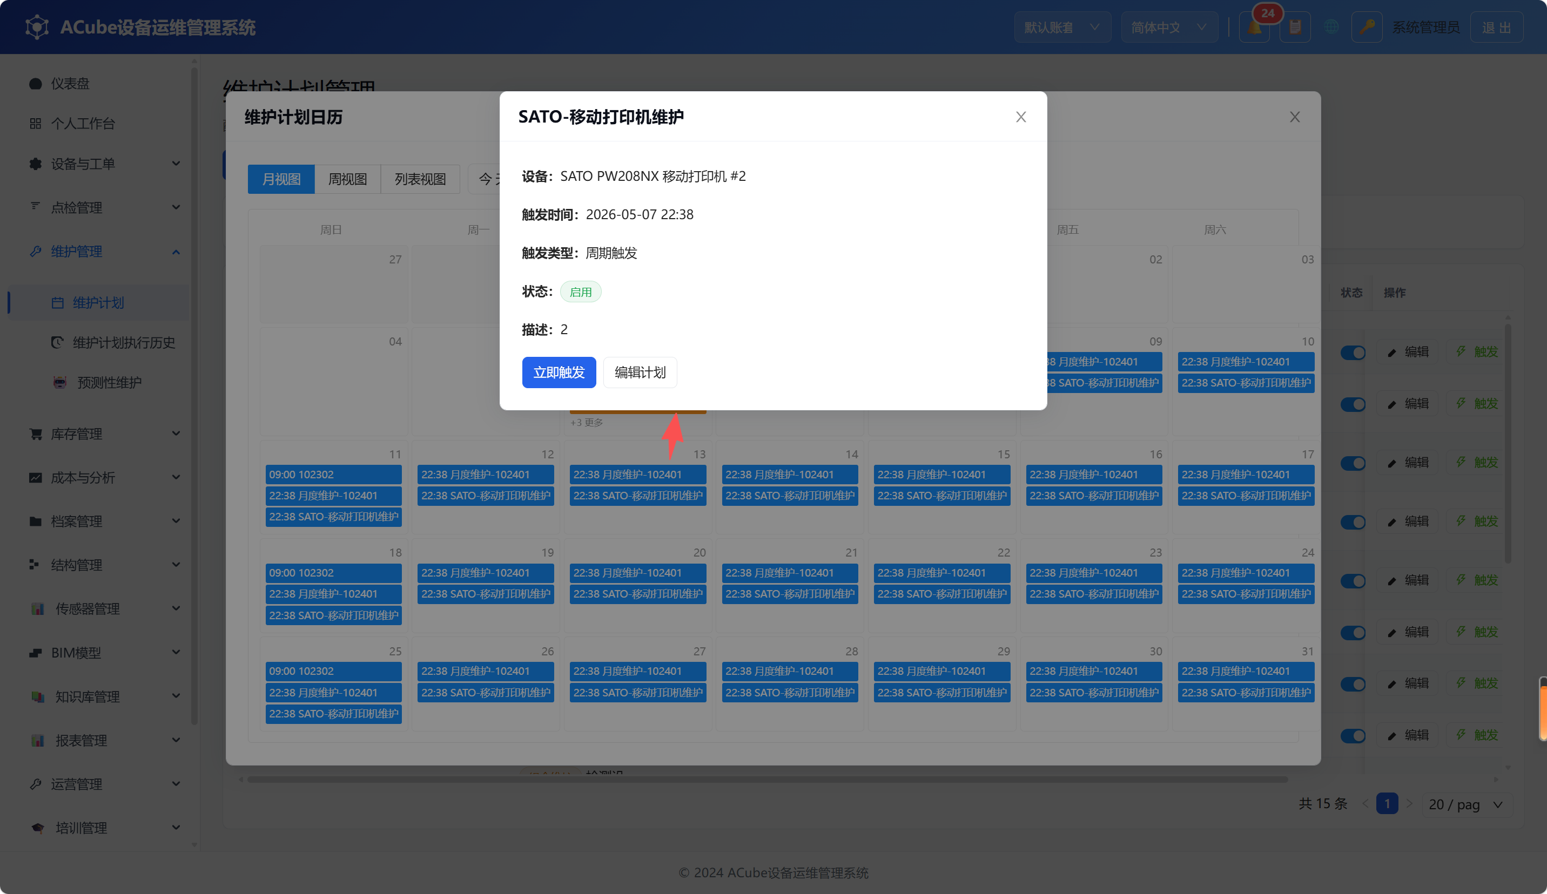1547x894 pixels.
Task: Click the 维护管理 wrench icon
Action: pos(36,252)
